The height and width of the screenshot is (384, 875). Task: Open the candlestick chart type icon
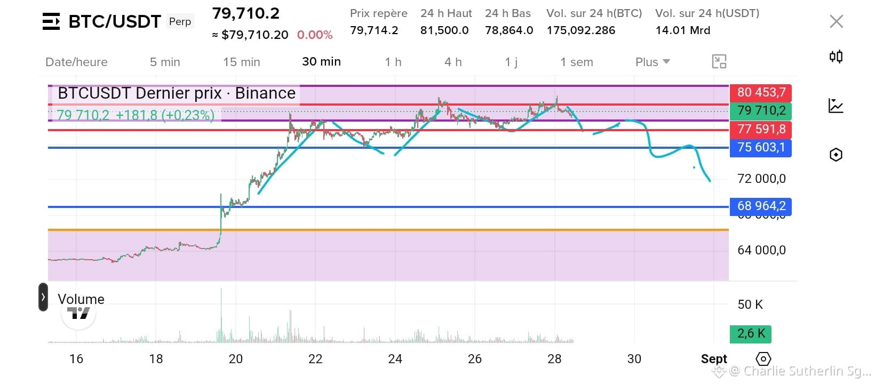click(836, 57)
